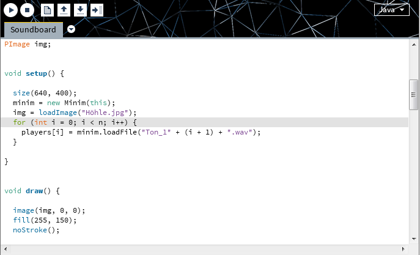Image resolution: width=420 pixels, height=255 pixels.
Task: Click the 'void draw() {' line
Action: (32, 191)
